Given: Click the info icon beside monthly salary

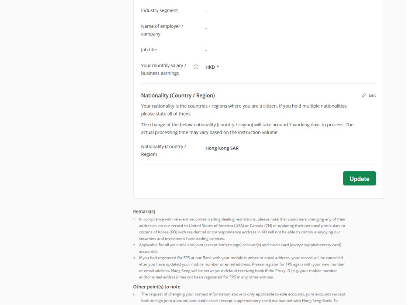Looking at the screenshot, I should [x=196, y=67].
